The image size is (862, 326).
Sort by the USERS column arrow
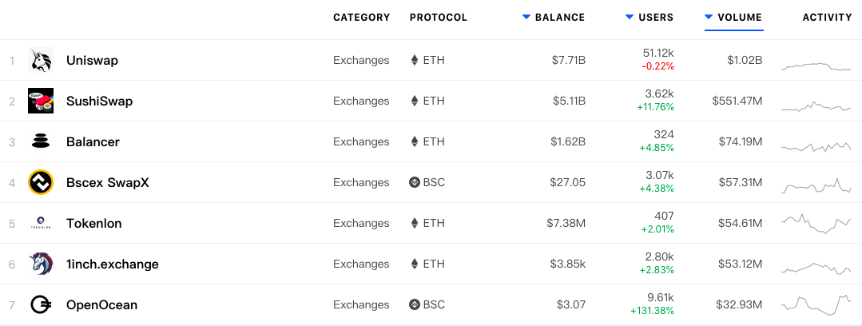[630, 17]
